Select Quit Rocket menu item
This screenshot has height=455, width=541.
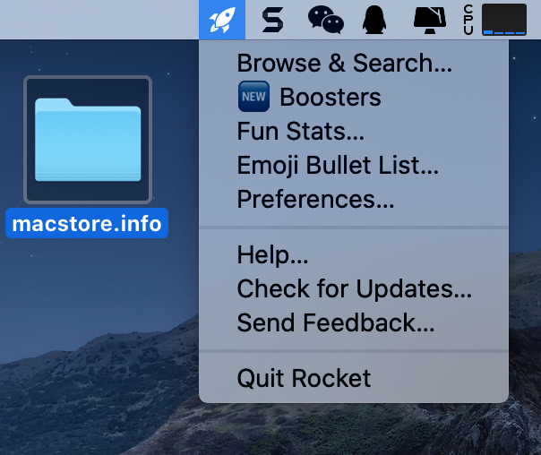click(353, 378)
